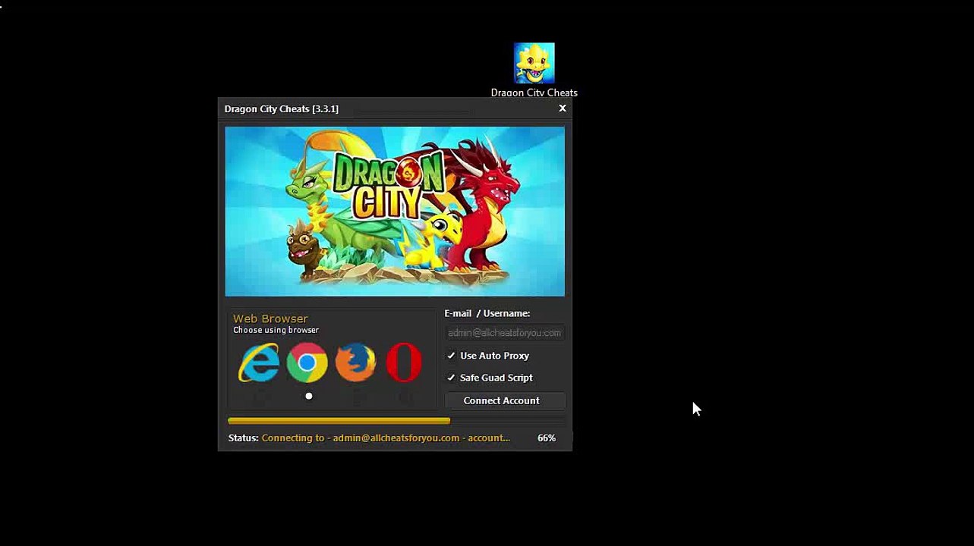
Task: Click the 'Choose using browser' text
Action: click(x=276, y=331)
